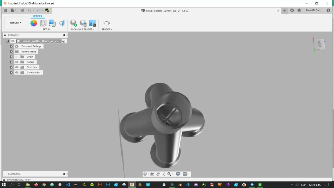Click the table icon beside Redo

pos(47,10)
